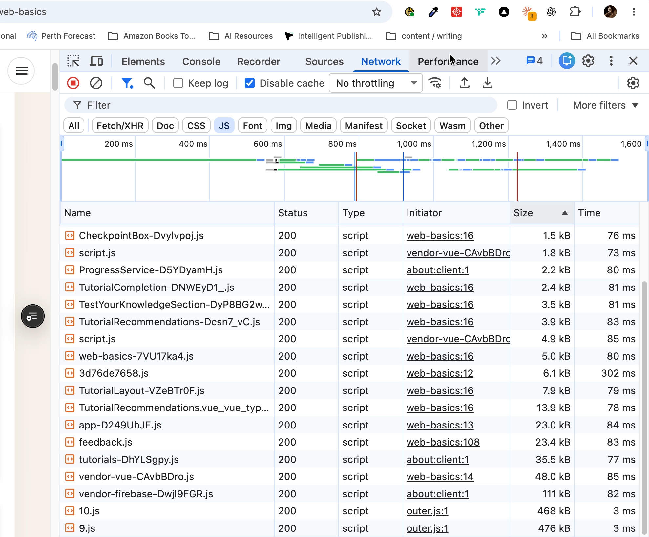Open DevTools three-dot customize menu
Image resolution: width=649 pixels, height=537 pixels.
click(x=611, y=61)
